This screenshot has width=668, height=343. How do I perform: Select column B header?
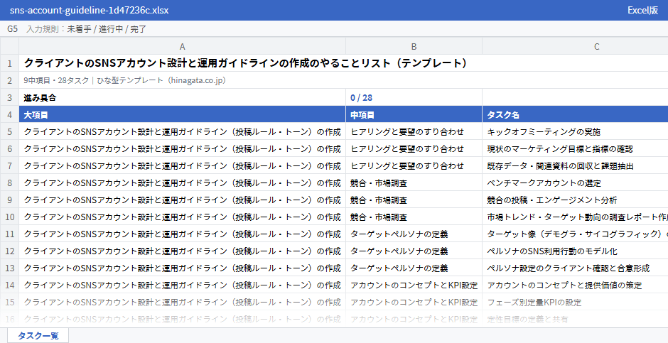414,46
